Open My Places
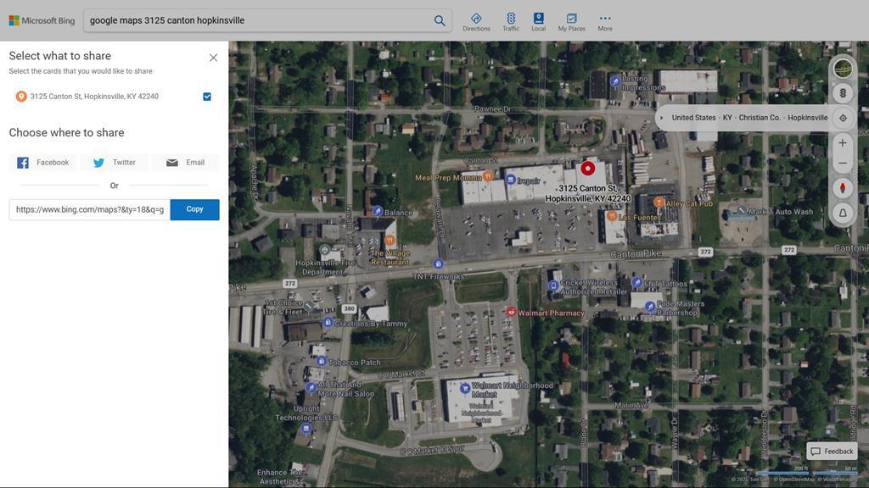 [x=571, y=22]
